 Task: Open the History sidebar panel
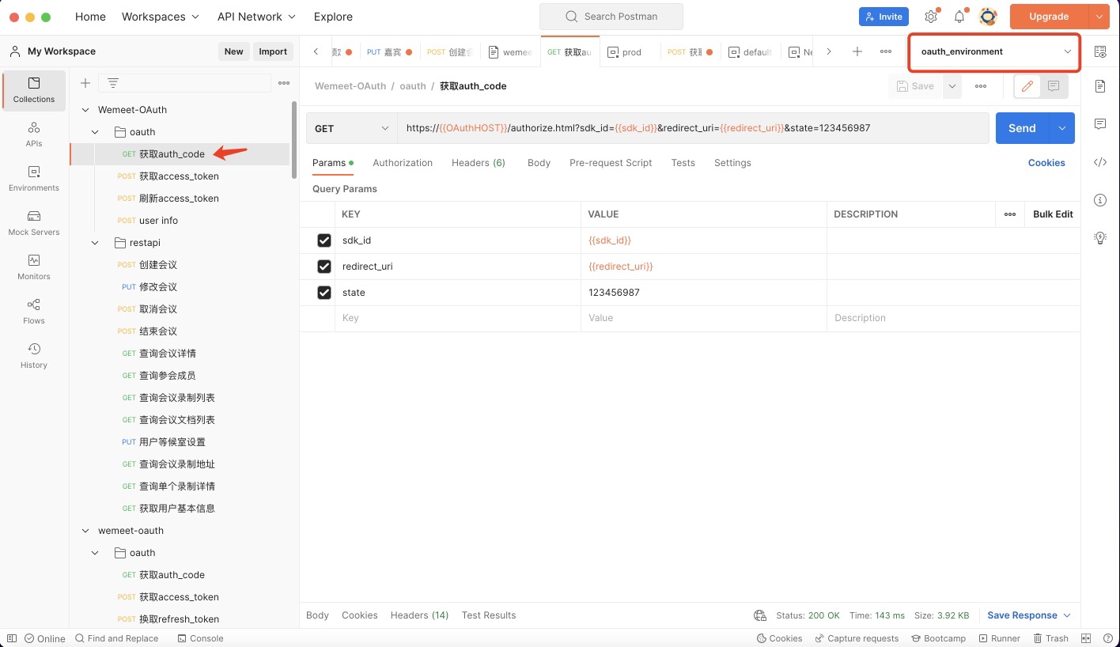click(x=34, y=356)
